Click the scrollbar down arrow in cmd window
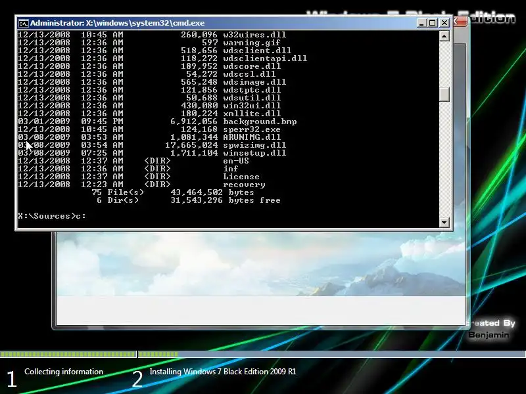Image resolution: width=526 pixels, height=394 pixels. [444, 222]
